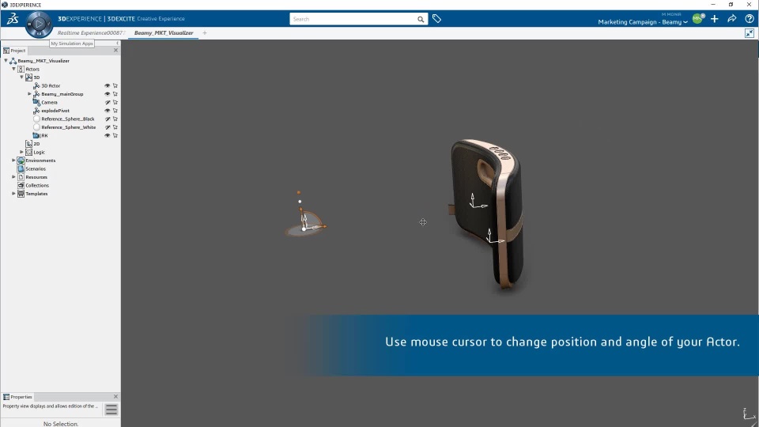This screenshot has width=759, height=427.
Task: Collapse the Beamy_MKT_Visualizer root node
Action: click(6, 61)
